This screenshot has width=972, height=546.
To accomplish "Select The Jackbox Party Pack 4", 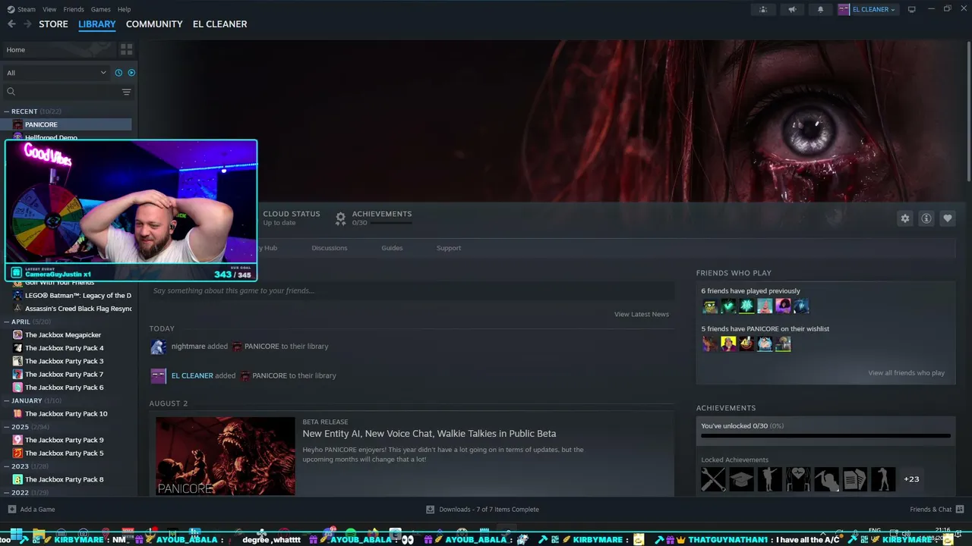I will 65,348.
